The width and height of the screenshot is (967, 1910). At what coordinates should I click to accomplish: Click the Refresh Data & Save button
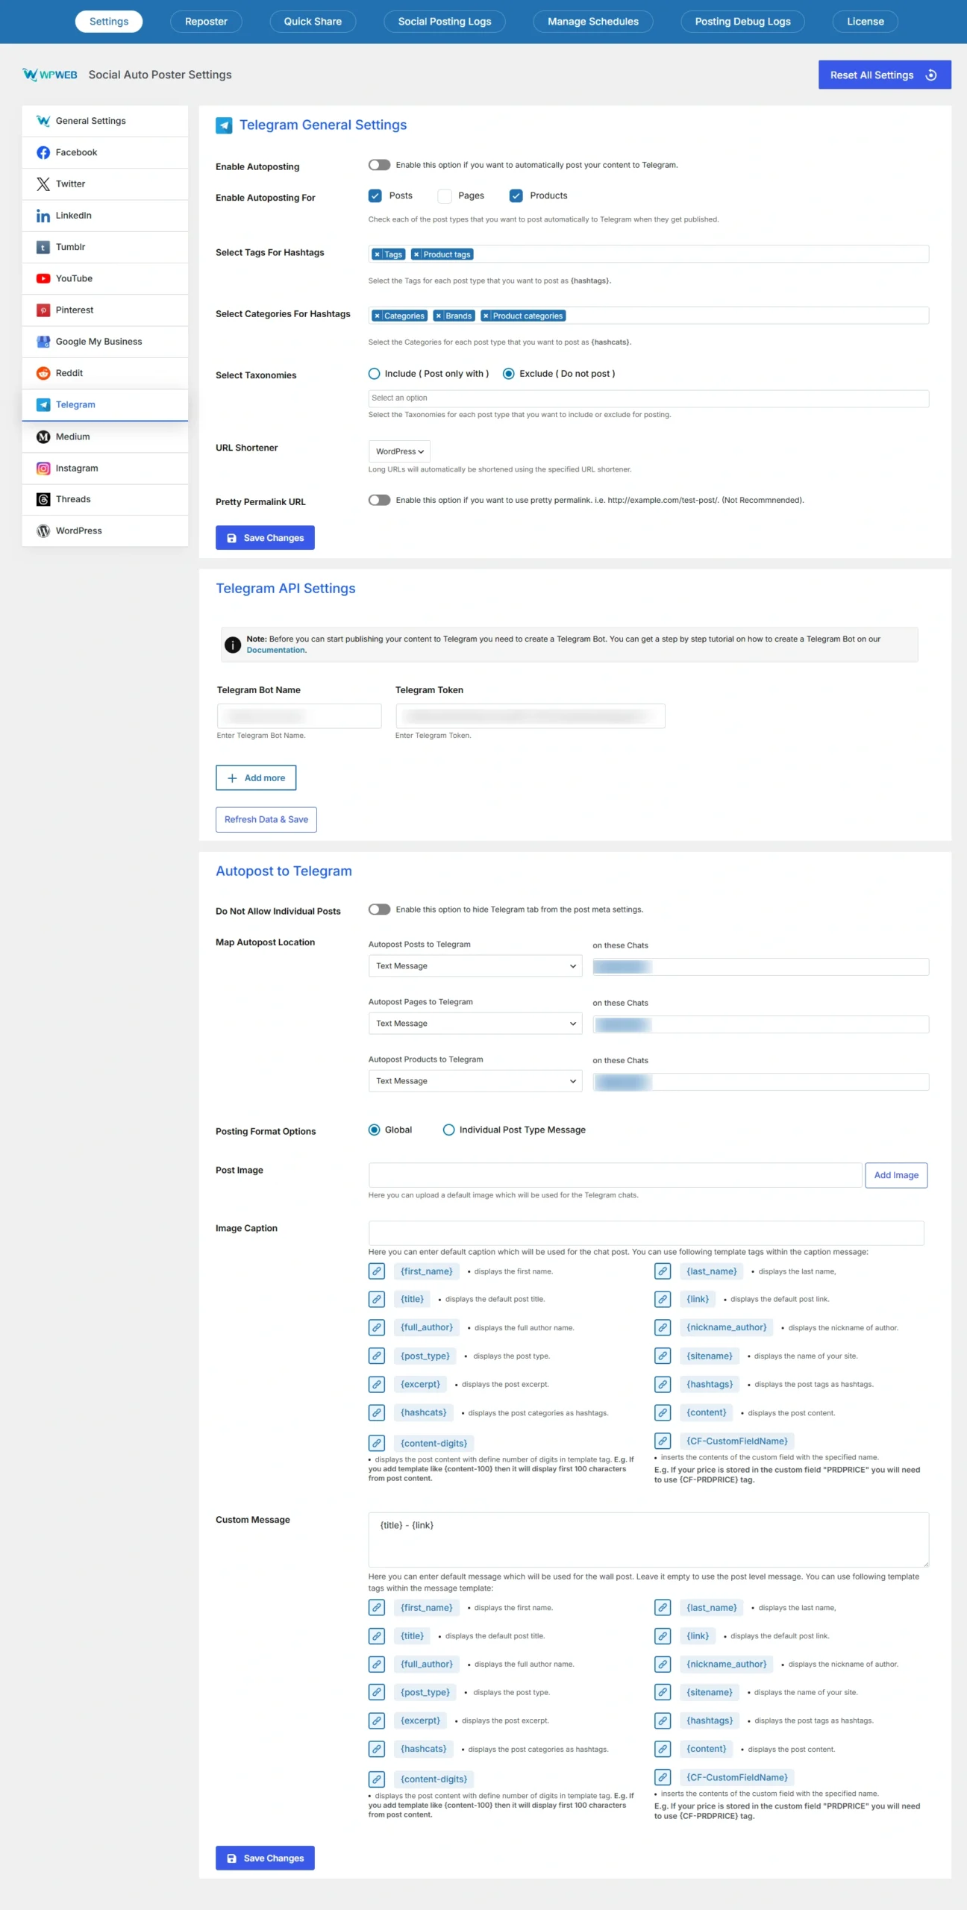click(266, 820)
